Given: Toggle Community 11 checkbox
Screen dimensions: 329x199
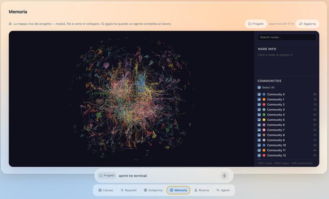Looking at the screenshot, I should [x=259, y=150].
